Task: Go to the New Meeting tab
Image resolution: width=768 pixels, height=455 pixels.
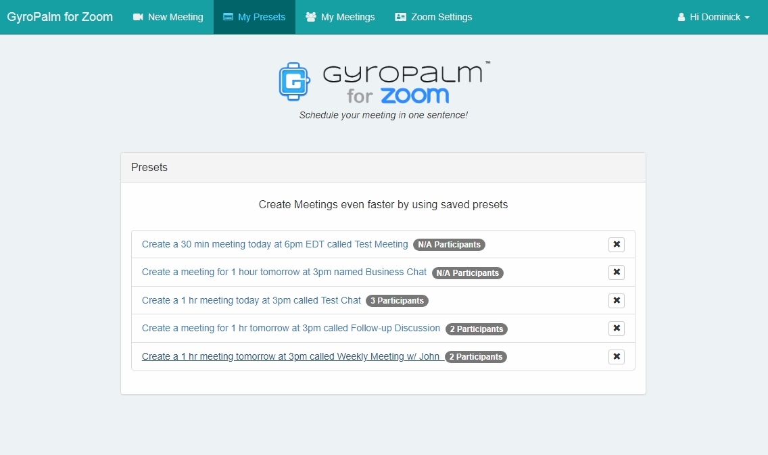Action: coord(168,17)
